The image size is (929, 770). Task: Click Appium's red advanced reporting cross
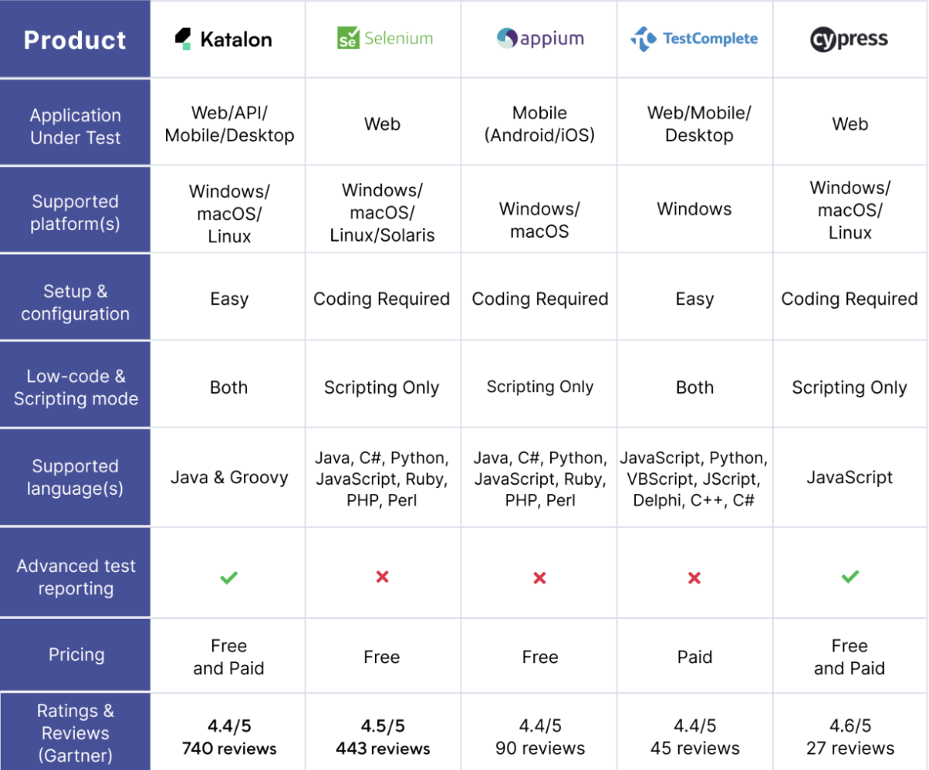point(539,577)
